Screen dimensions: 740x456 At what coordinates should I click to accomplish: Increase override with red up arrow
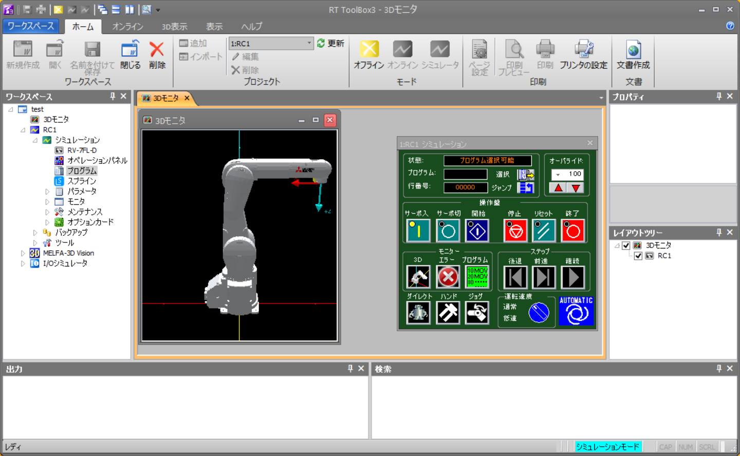558,188
